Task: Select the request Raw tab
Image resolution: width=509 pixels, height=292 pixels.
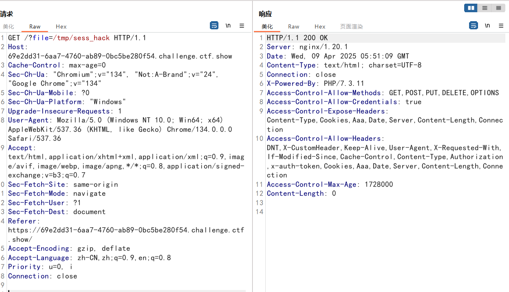Action: click(x=35, y=26)
